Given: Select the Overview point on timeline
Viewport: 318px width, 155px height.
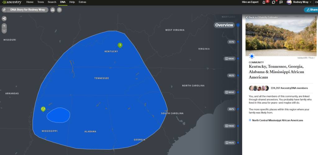Looking at the screenshot, I should [238, 25].
